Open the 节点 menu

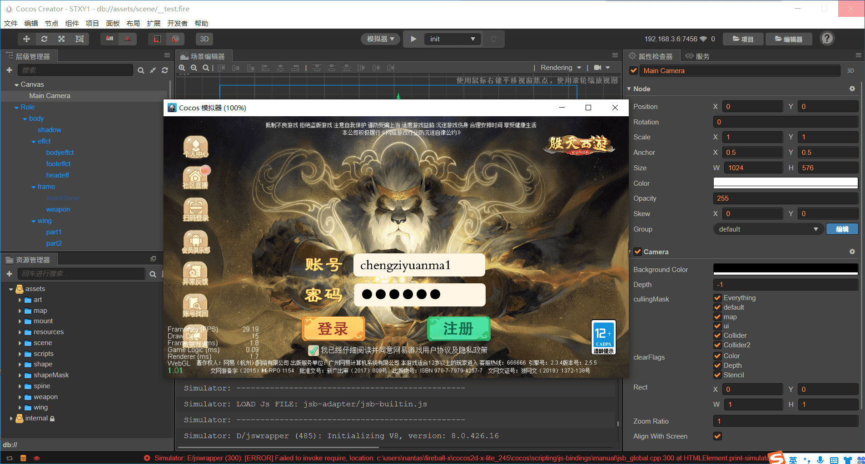coord(51,23)
